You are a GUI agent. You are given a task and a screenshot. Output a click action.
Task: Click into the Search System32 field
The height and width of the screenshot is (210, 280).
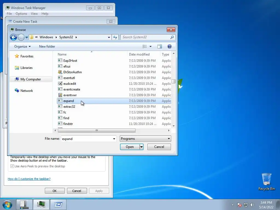145,37
